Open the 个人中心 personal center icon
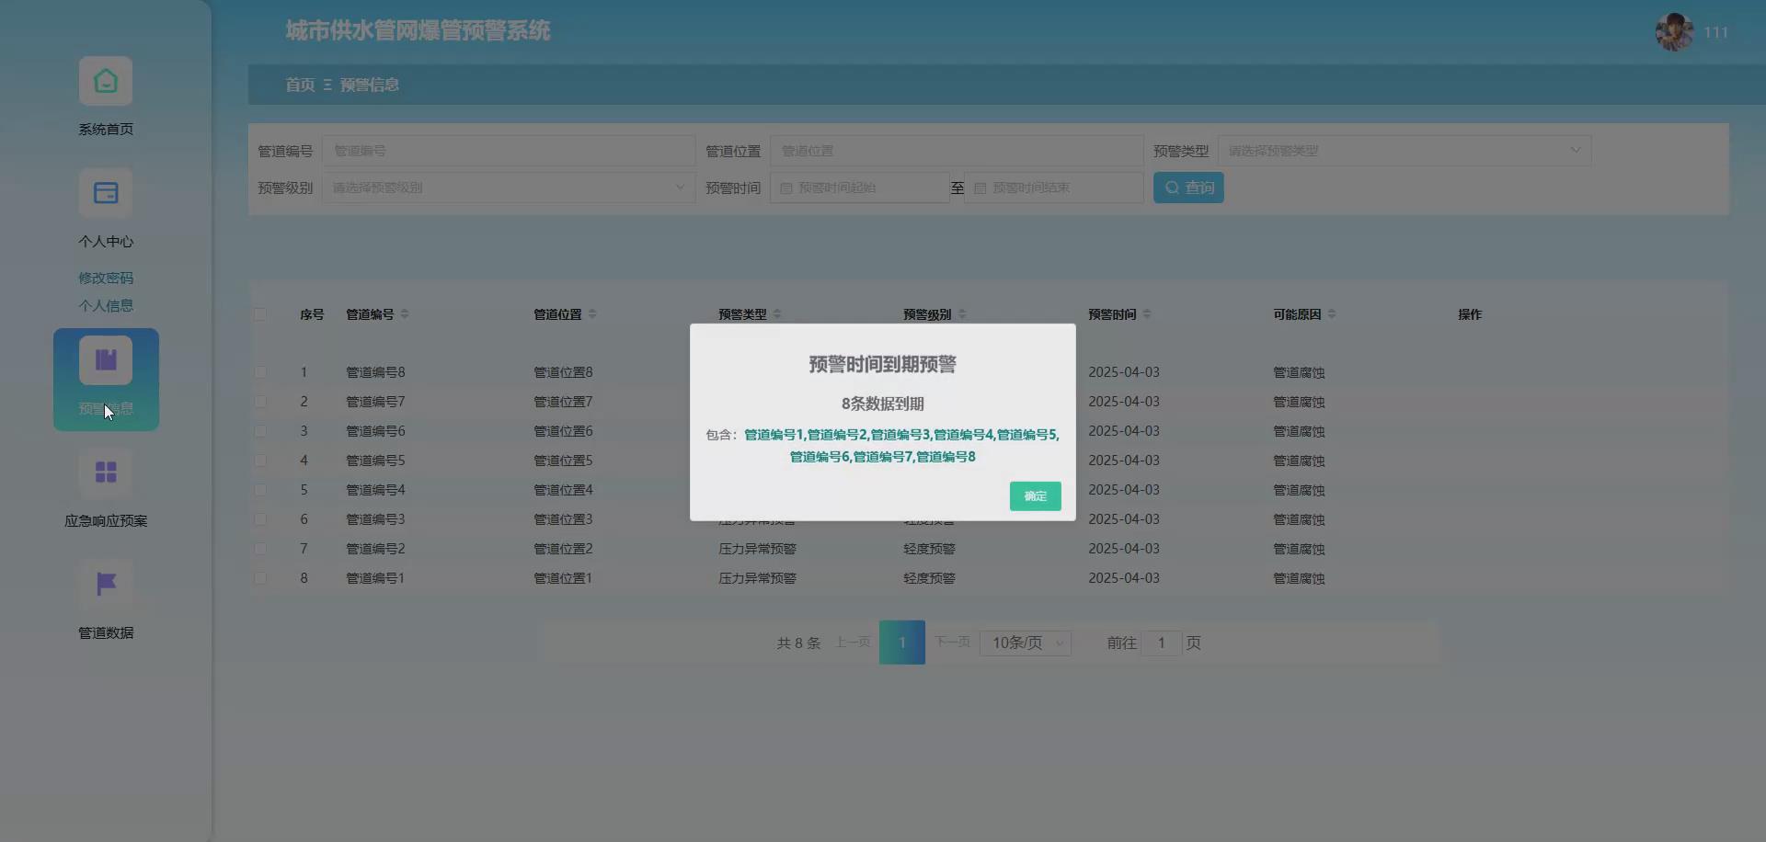The width and height of the screenshot is (1766, 842). pyautogui.click(x=105, y=193)
